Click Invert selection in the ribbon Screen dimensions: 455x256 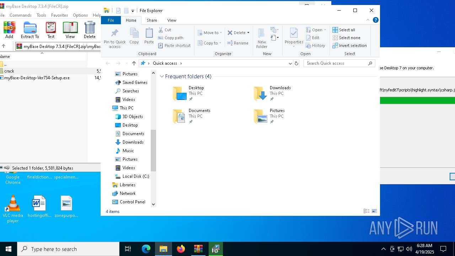pos(349,46)
